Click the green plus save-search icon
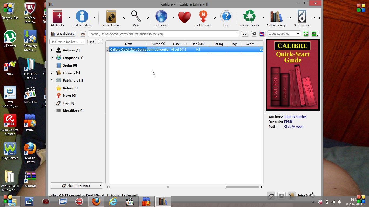The image size is (369, 207). (x=315, y=34)
